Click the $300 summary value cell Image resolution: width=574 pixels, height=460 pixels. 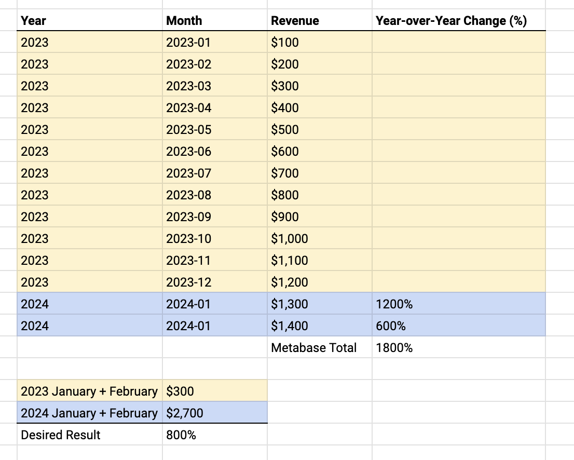[x=215, y=391]
